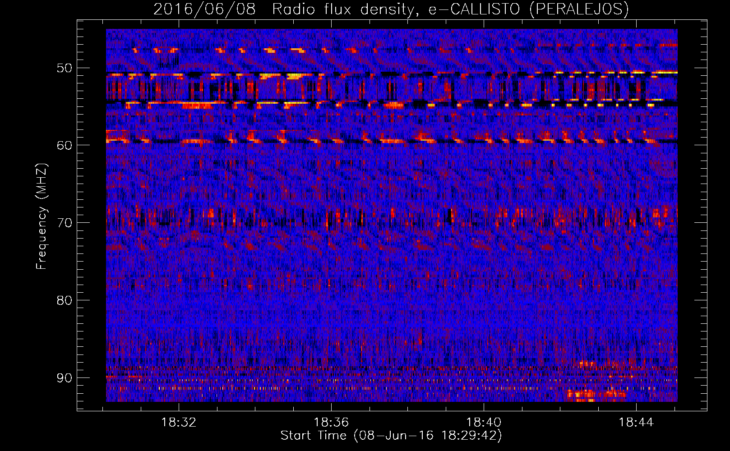The height and width of the screenshot is (451, 730).
Task: Click the 'Frequency (MHZ)' vertical axis title
Action: (42, 216)
